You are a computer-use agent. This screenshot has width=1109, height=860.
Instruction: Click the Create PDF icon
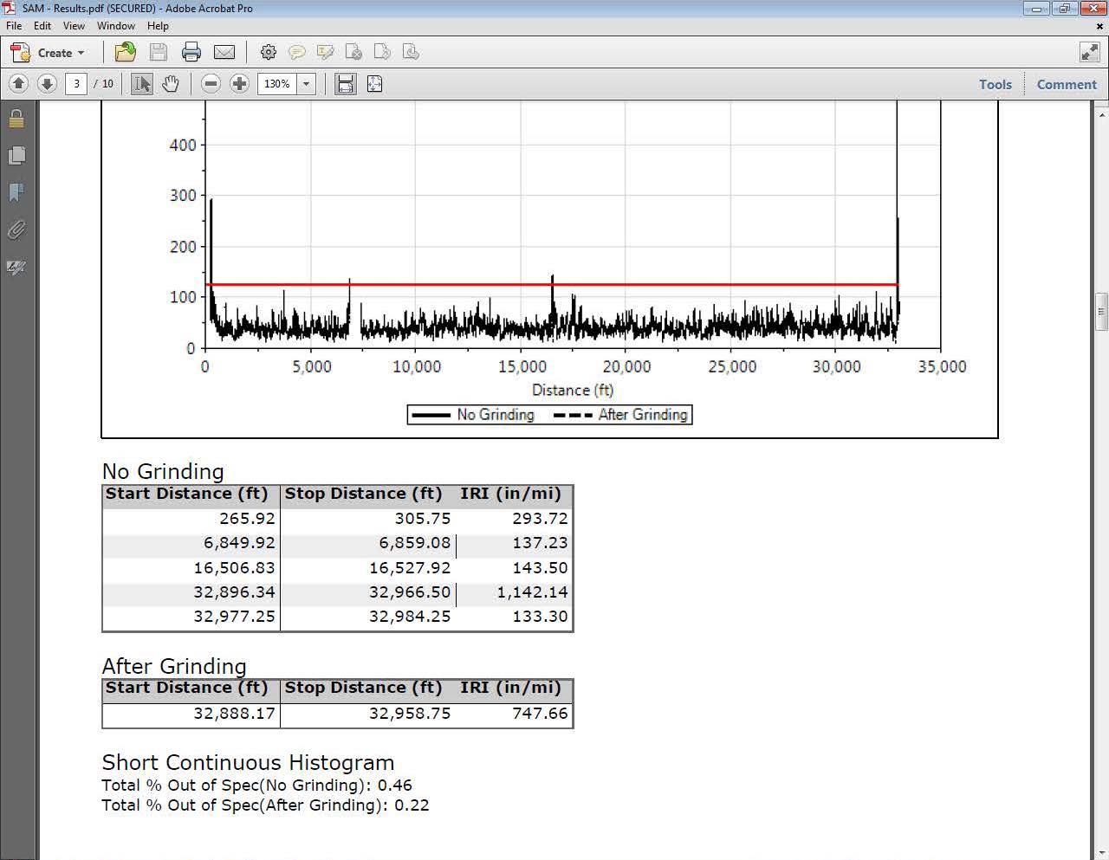pyautogui.click(x=21, y=53)
